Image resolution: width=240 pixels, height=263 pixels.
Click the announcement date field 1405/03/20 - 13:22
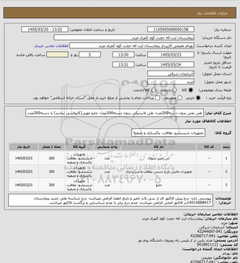[45, 29]
